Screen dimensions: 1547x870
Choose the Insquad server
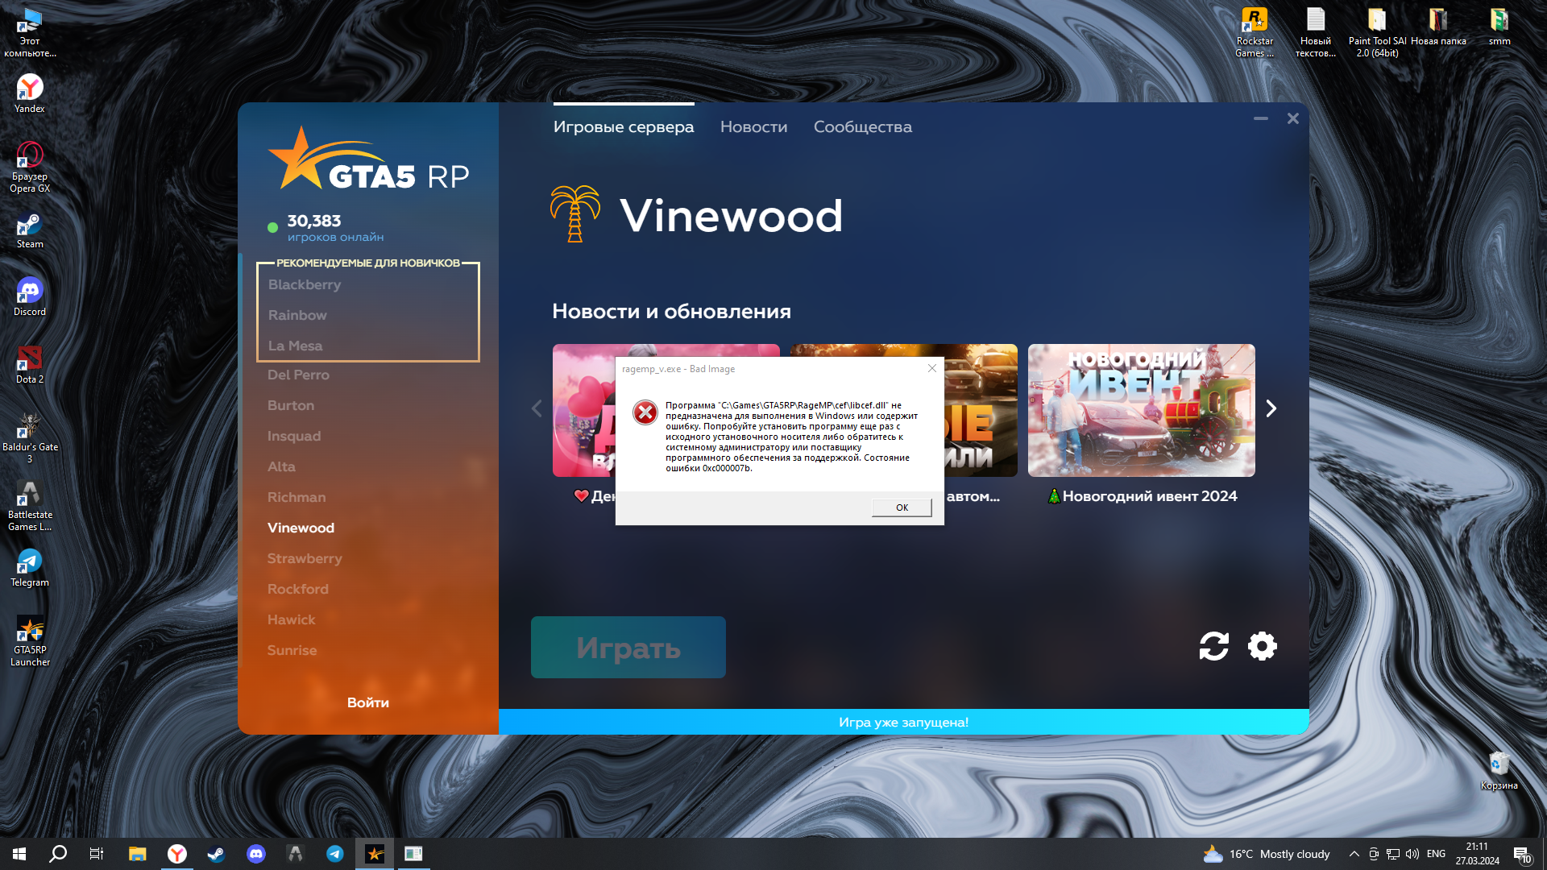point(294,436)
